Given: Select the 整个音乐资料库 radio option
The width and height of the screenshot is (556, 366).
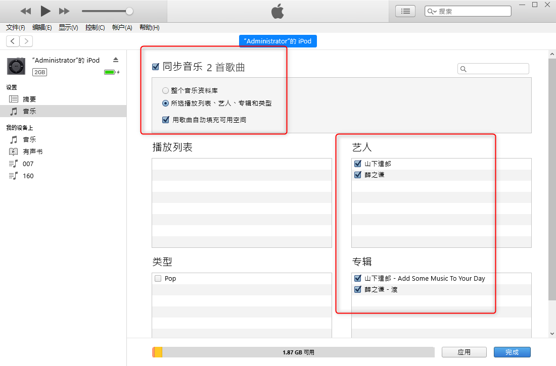Looking at the screenshot, I should coord(165,91).
